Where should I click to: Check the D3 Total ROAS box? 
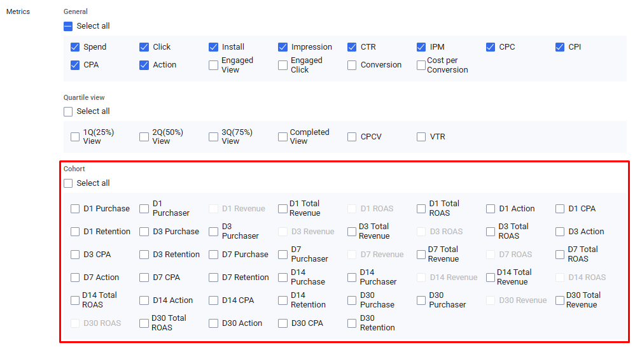[491, 232]
